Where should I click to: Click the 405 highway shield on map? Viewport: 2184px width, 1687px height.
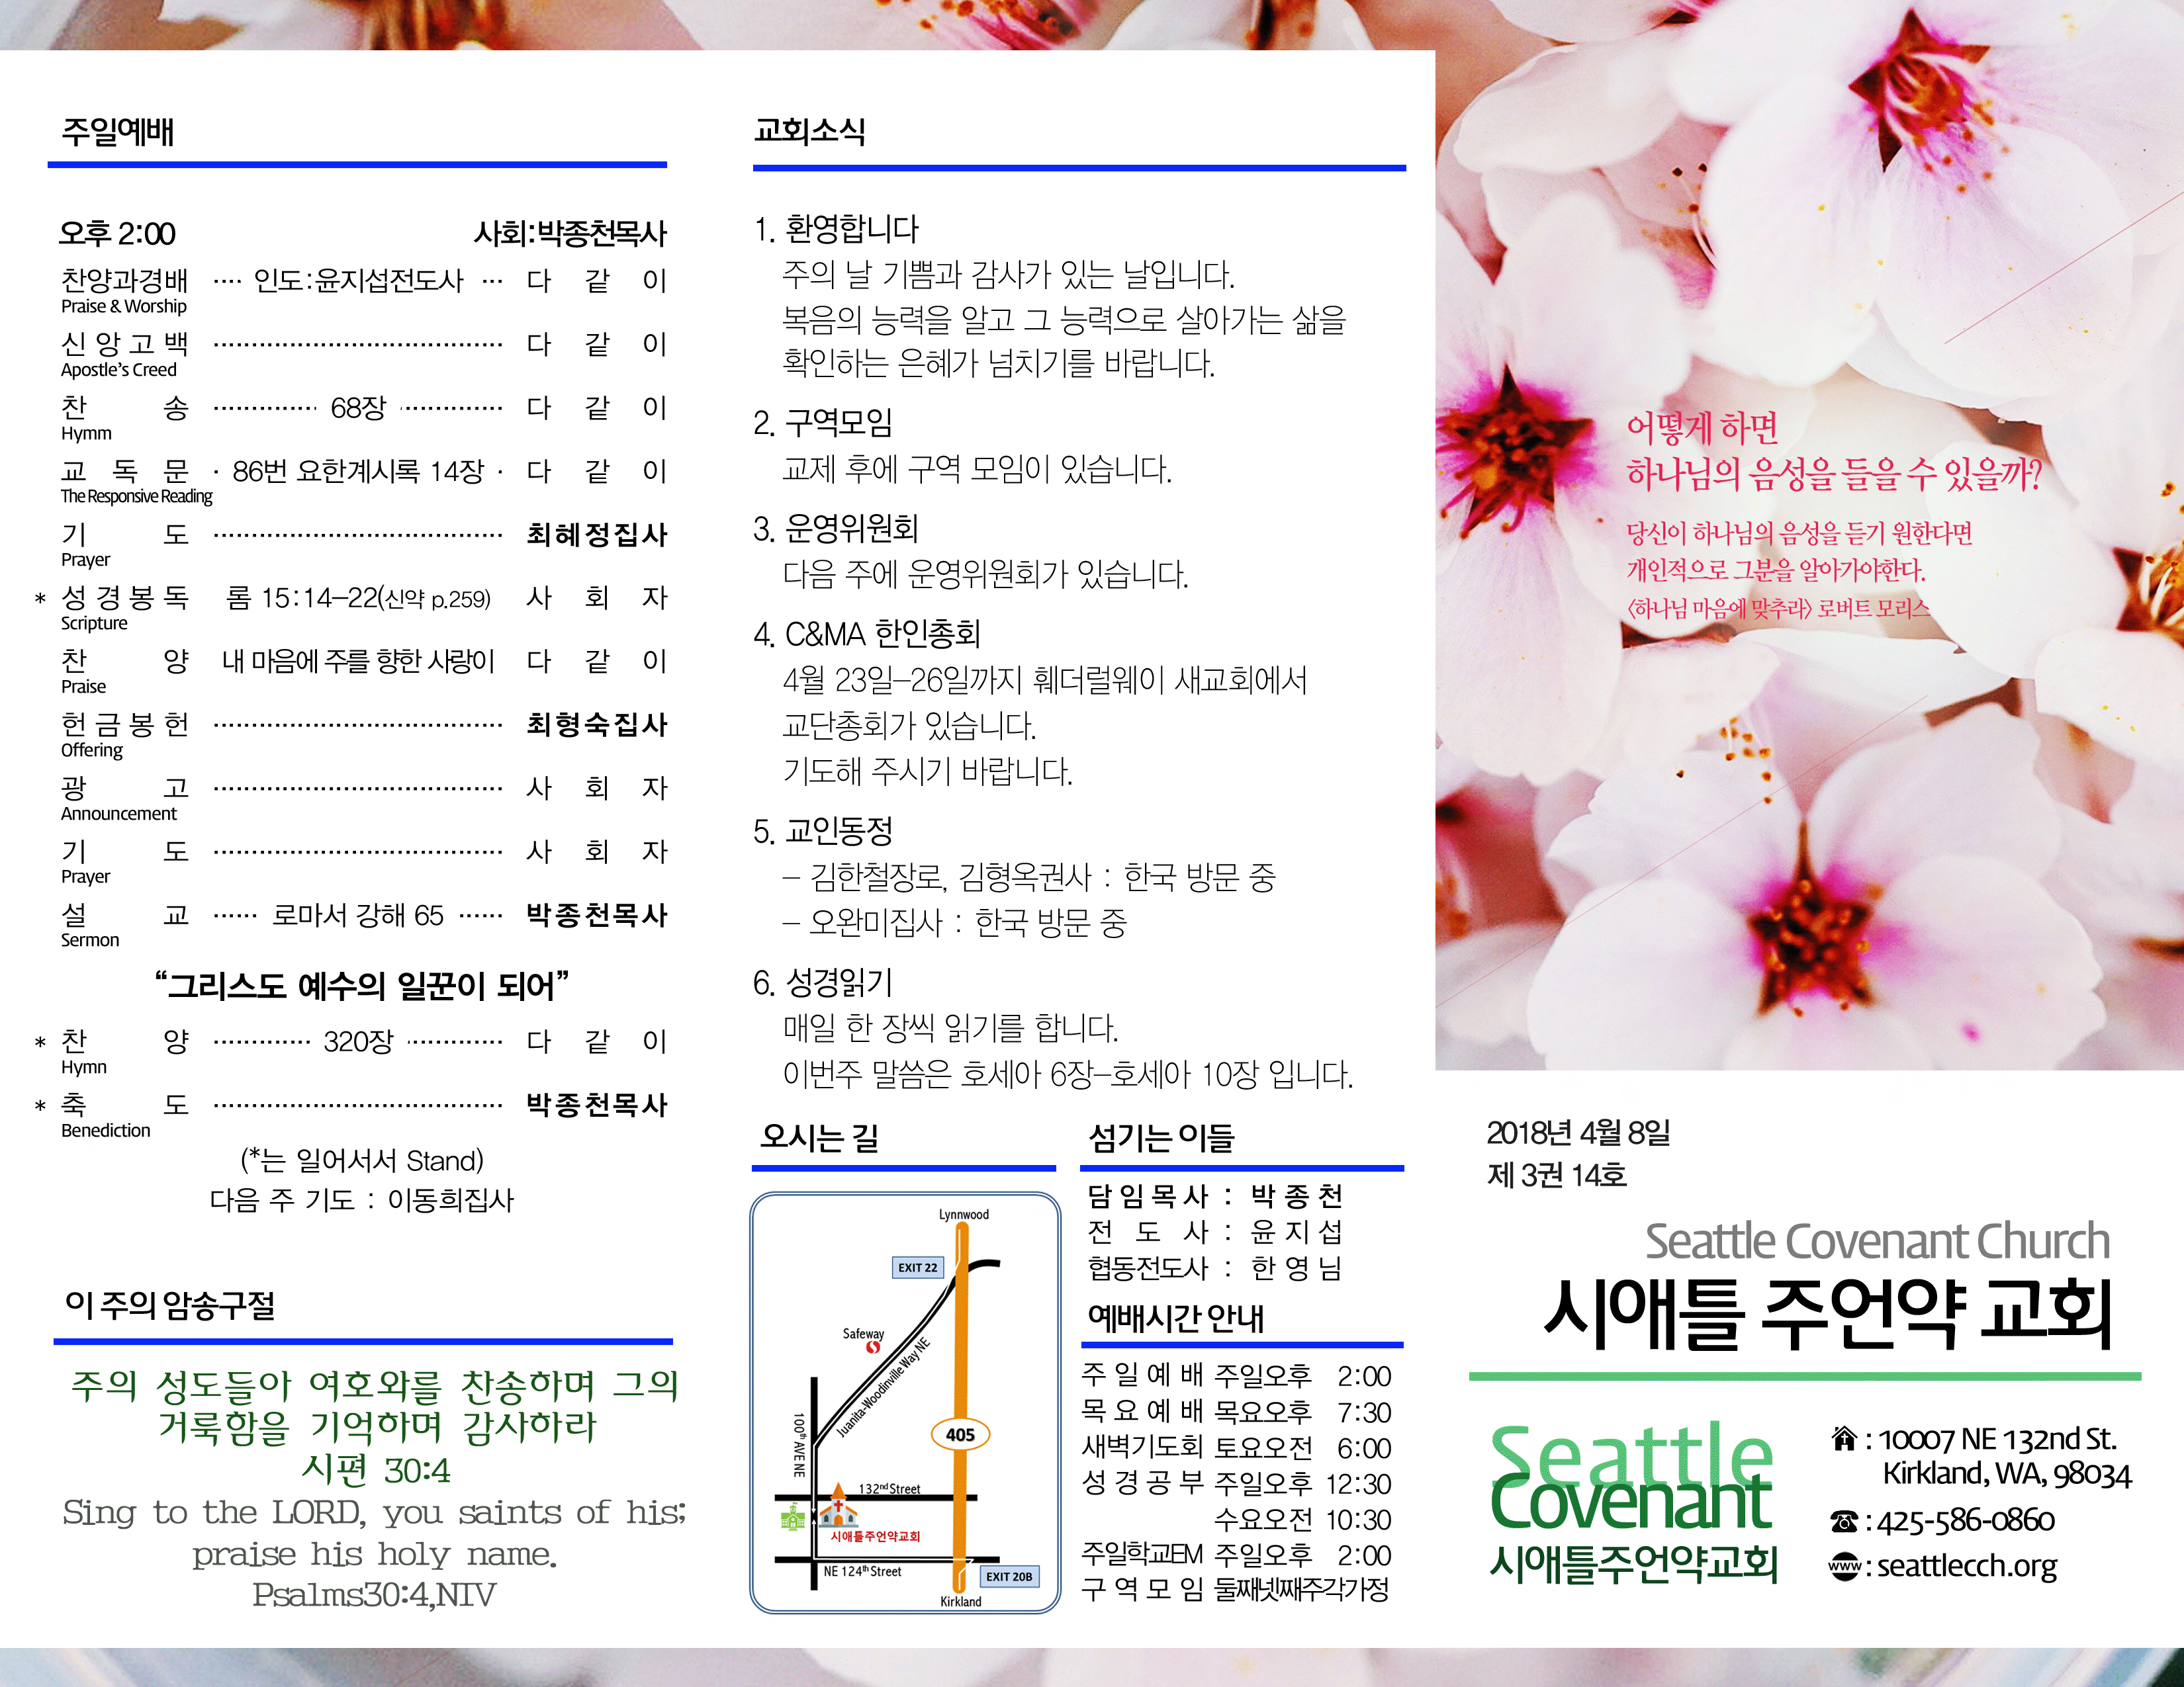(960, 1434)
